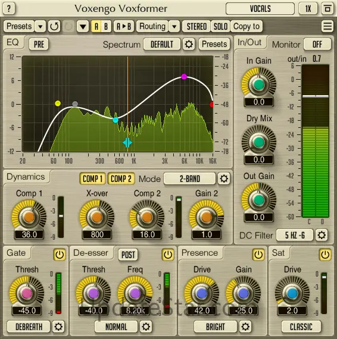Toggle Presence power button
Viewport: 337px width, 339px height.
[258, 255]
